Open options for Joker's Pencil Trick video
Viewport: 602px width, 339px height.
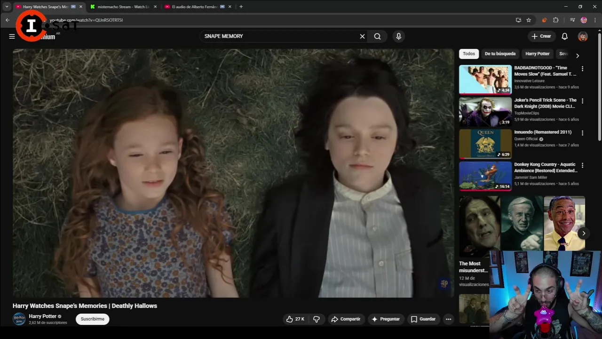tap(582, 101)
